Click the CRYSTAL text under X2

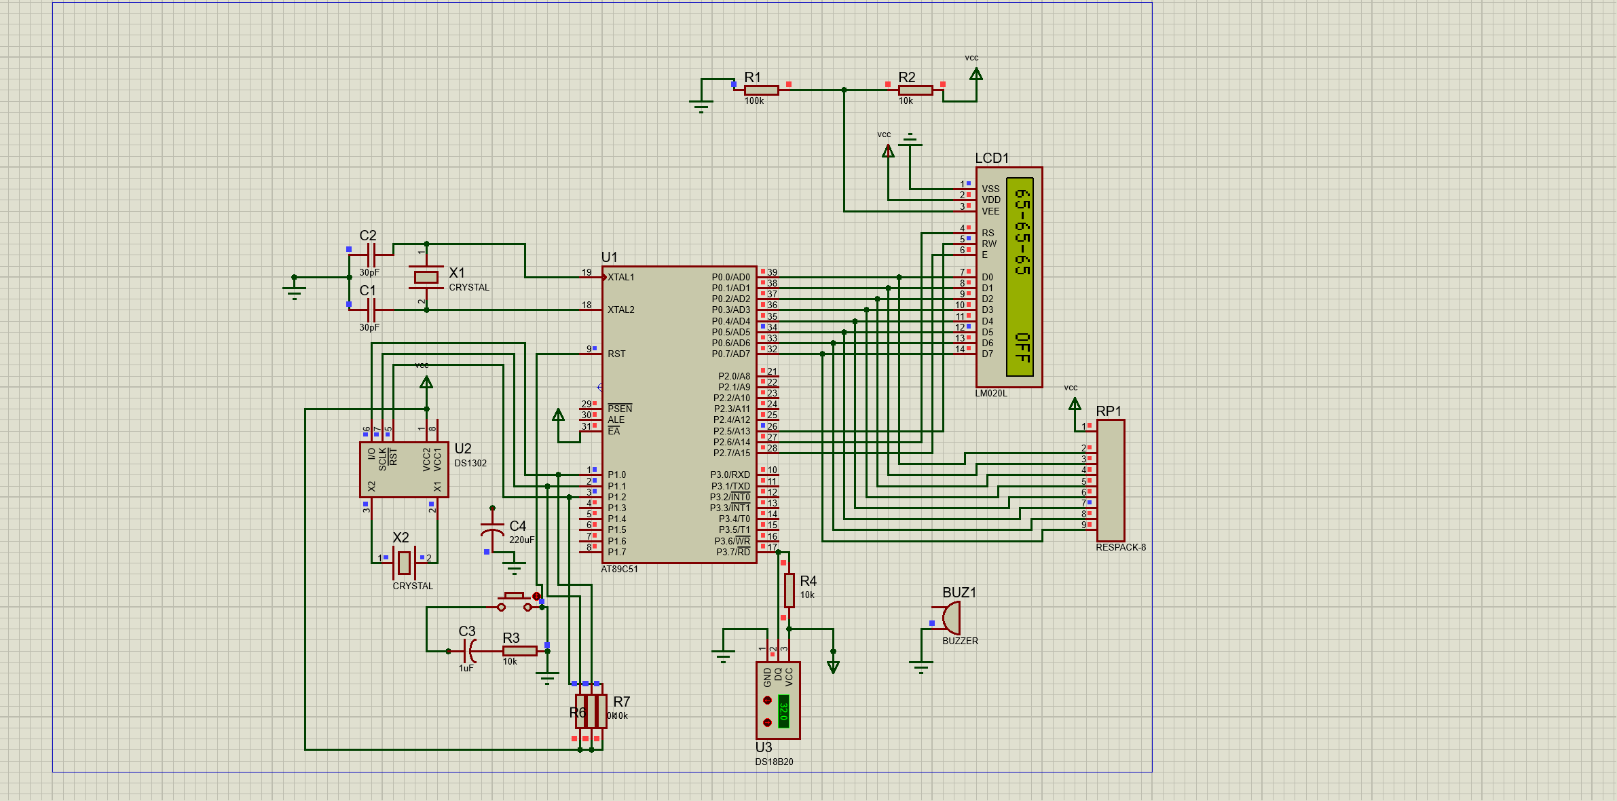pos(413,586)
